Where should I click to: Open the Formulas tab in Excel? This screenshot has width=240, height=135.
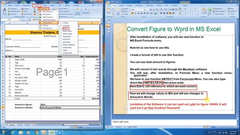pos(37,6)
